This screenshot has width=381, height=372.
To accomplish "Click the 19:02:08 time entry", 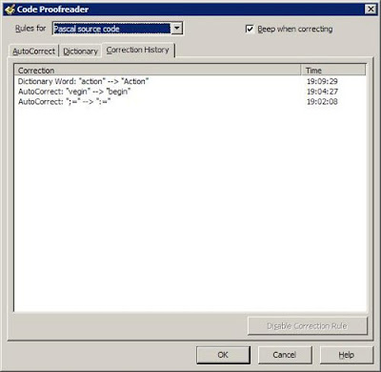I will 322,102.
